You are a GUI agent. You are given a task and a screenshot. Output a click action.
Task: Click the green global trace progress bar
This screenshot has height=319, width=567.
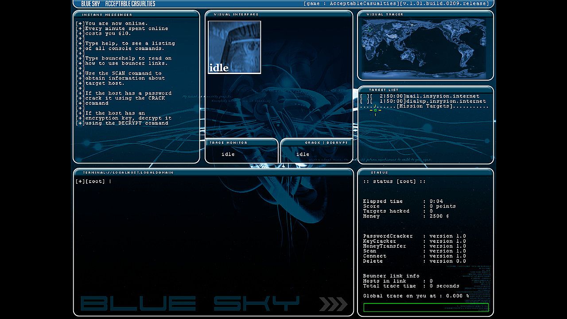coord(426,307)
